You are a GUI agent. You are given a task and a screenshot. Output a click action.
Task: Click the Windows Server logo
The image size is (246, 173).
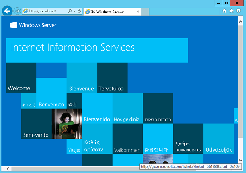point(33,25)
